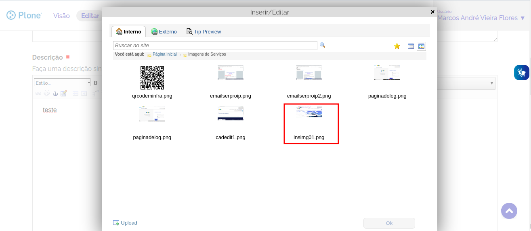Click the scroll-to-top arrow button
This screenshot has width=531, height=231.
[509, 211]
